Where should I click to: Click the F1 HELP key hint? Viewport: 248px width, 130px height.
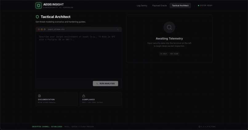(164, 54)
